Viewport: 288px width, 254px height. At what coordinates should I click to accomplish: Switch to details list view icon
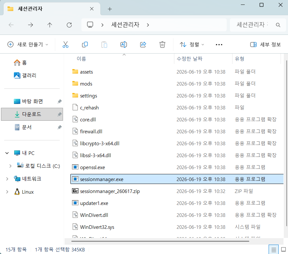274,250
